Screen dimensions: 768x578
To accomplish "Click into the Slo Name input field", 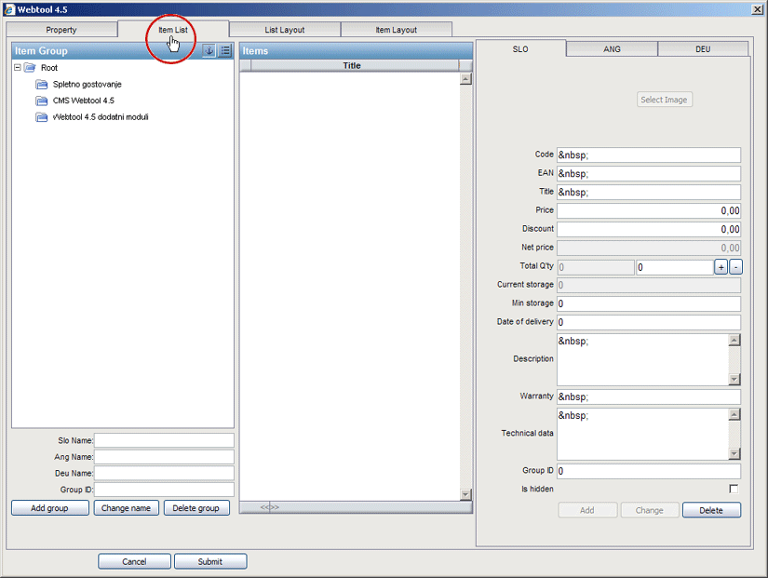I will pyautogui.click(x=164, y=440).
